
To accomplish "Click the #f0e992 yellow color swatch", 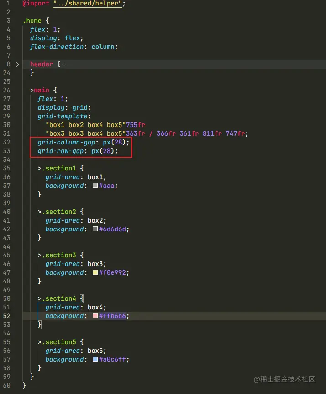I will click(95, 272).
